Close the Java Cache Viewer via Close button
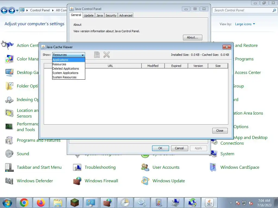Screen dimensions: 278x208 (x=220, y=131)
